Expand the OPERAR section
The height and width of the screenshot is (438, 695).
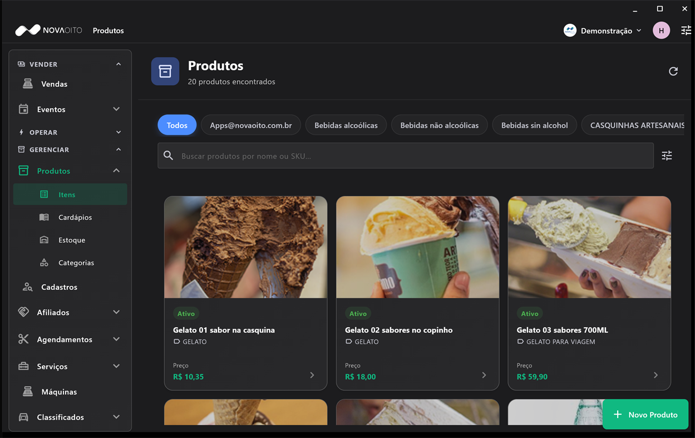(119, 132)
